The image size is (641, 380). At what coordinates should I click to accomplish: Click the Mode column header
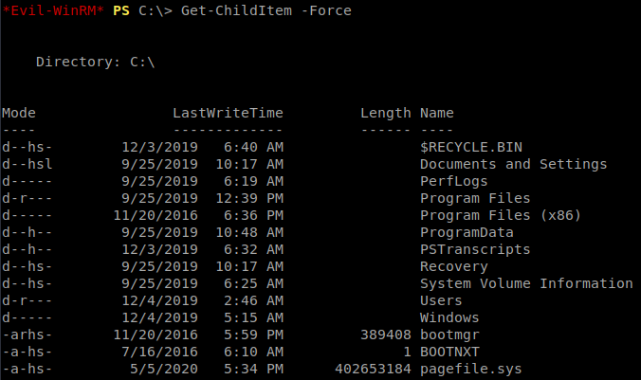click(19, 113)
